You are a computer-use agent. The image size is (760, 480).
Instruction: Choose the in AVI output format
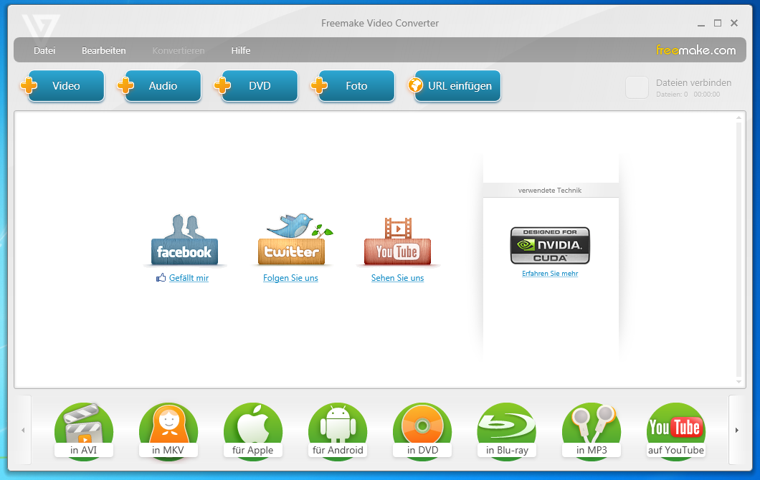83,431
